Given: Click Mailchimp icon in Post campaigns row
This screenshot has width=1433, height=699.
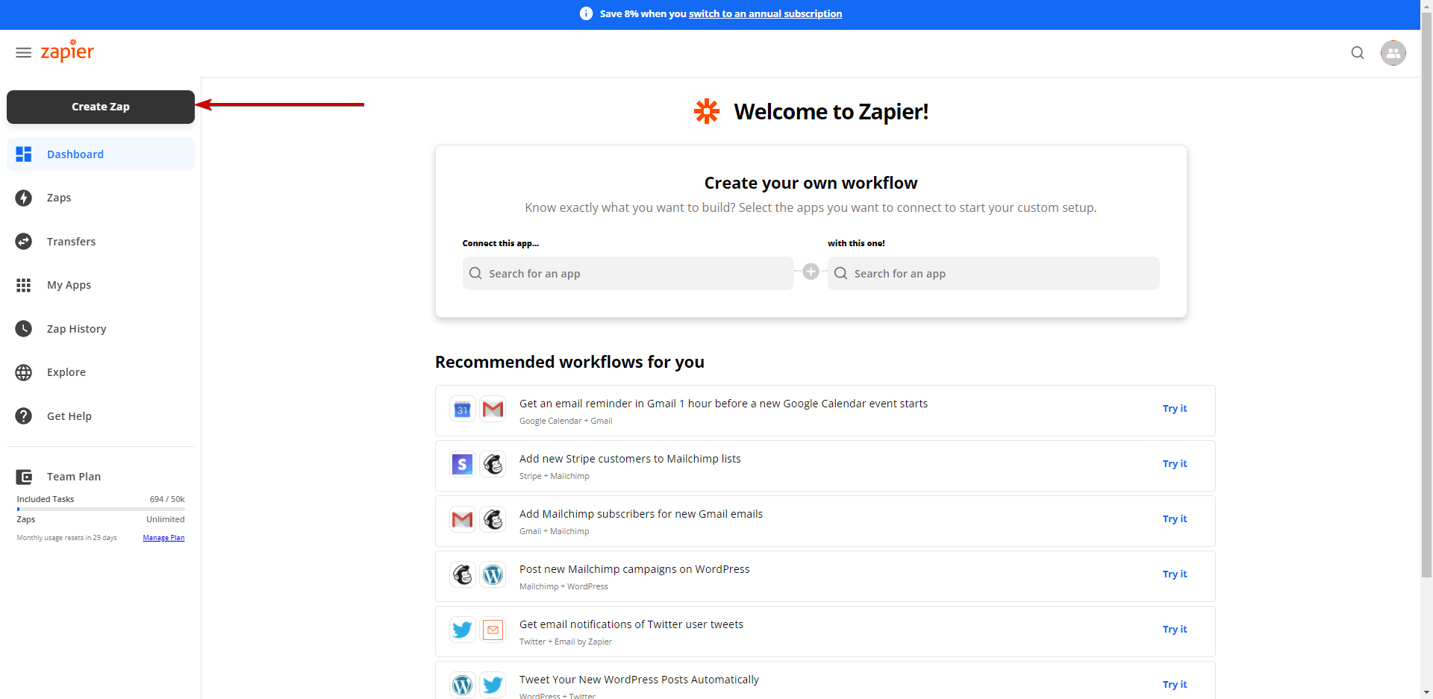Looking at the screenshot, I should pyautogui.click(x=463, y=574).
